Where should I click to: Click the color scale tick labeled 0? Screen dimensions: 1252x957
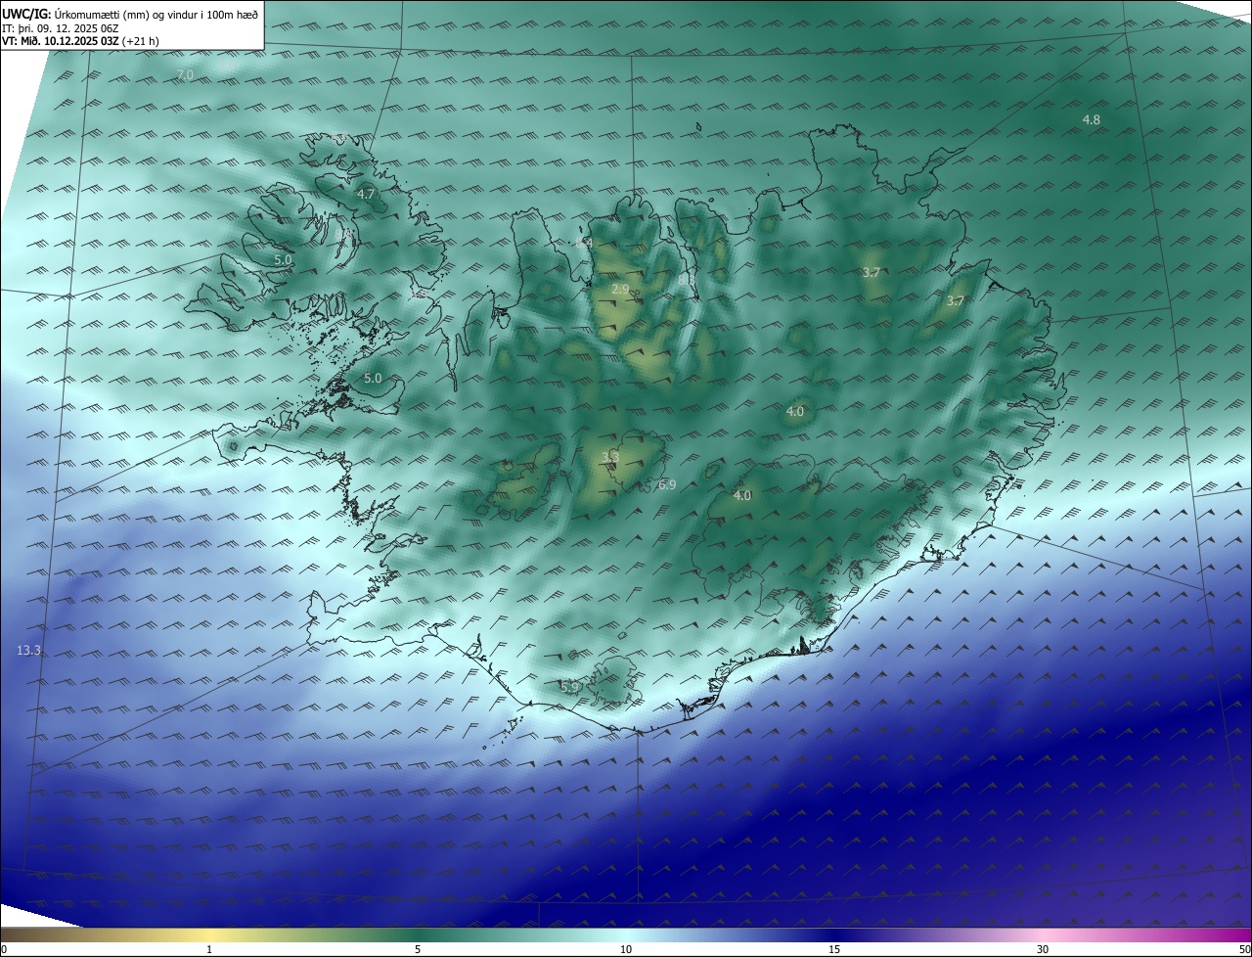[4, 949]
